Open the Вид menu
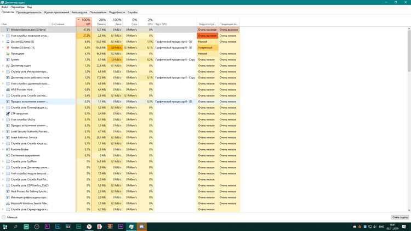This screenshot has width=411, height=231. tap(30, 7)
